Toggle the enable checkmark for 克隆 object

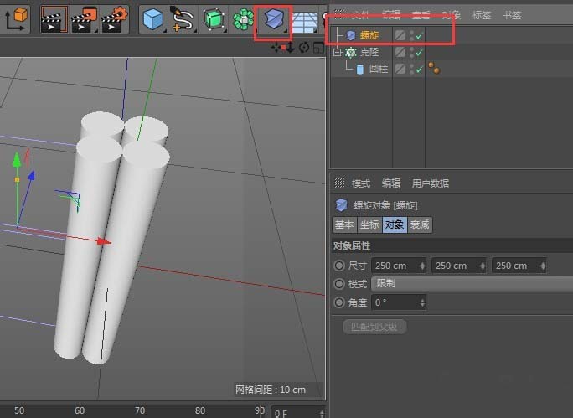(419, 52)
